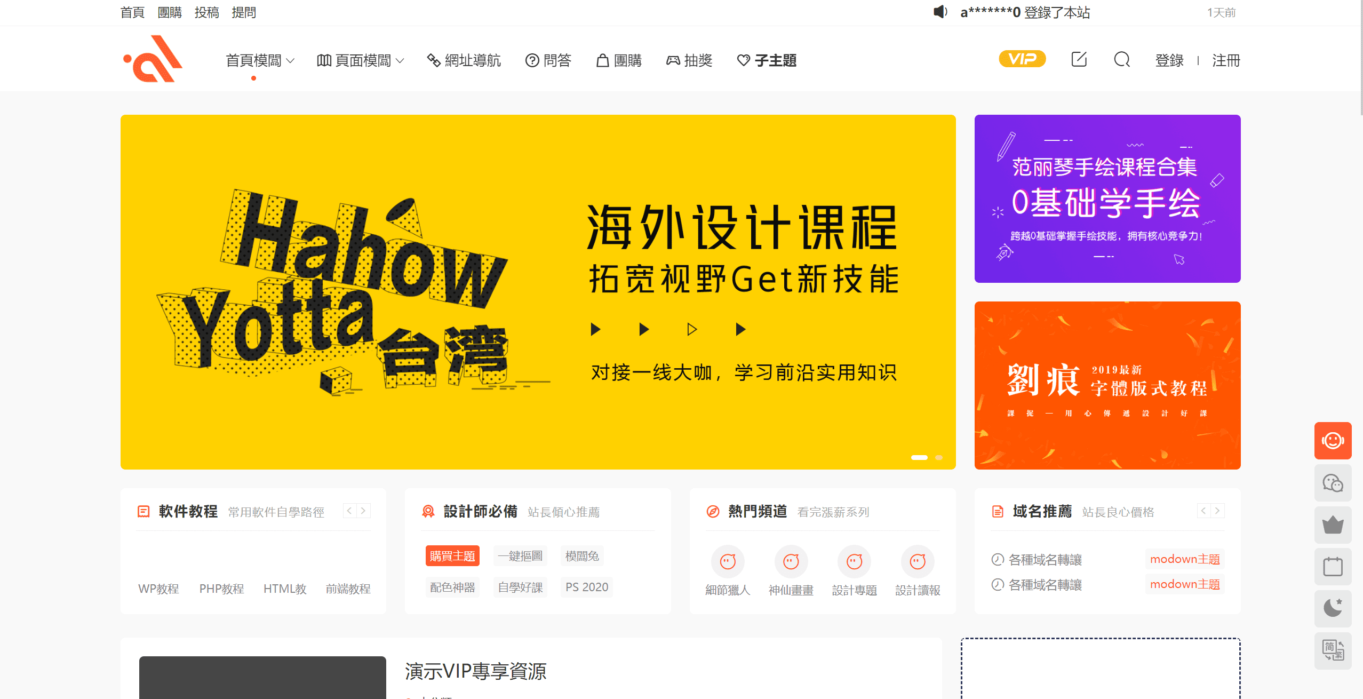This screenshot has width=1363, height=699.
Task: Click the 問答 question mark icon
Action: tap(532, 60)
